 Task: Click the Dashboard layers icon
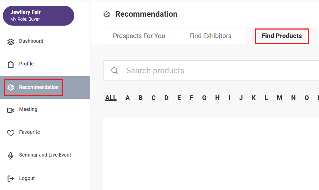11,42
